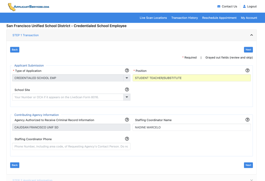Click help icon for Staffing Coordinator Name

point(247,120)
